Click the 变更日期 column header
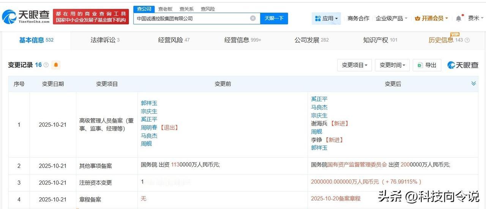 point(53,84)
